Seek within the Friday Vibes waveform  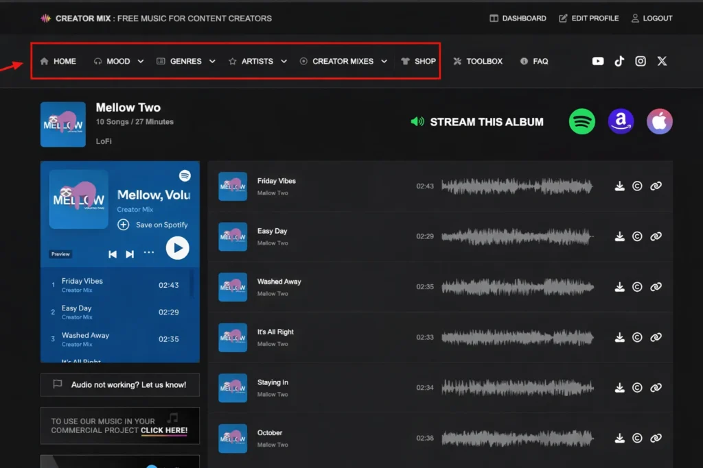(518, 186)
